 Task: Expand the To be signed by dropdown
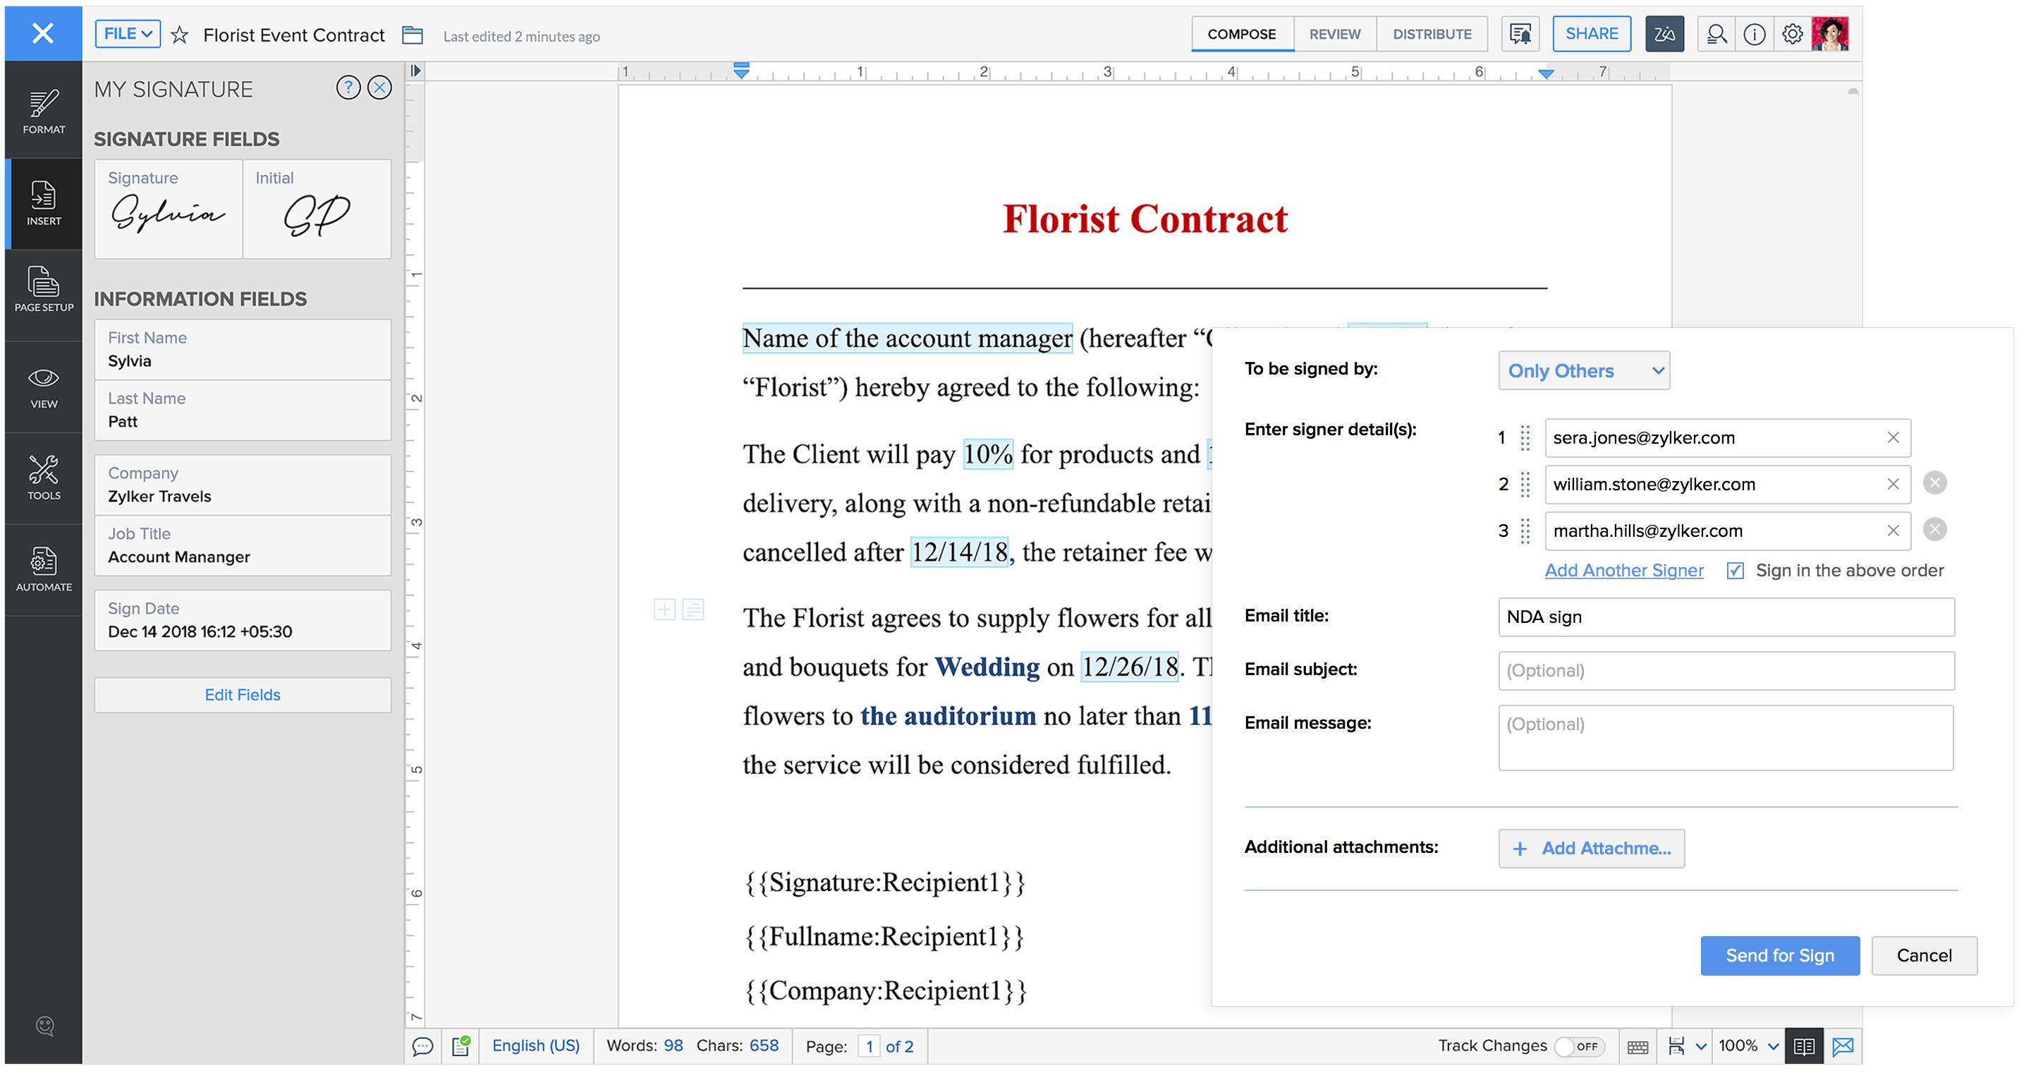tap(1585, 372)
